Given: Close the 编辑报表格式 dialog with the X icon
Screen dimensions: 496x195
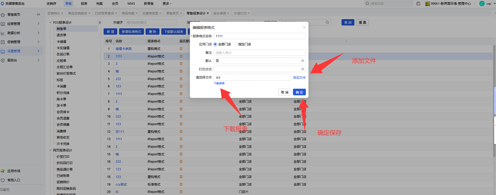Looking at the screenshot, I should click(304, 27).
